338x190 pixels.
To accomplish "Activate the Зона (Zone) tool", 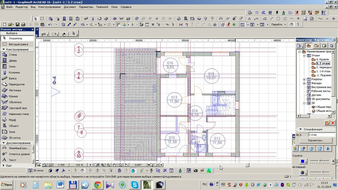I will 11,132.
